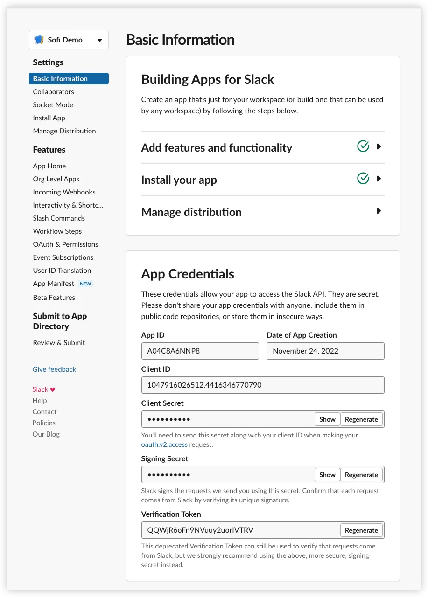Click the Basic Information page title
The height and width of the screenshot is (597, 428).
[180, 40]
